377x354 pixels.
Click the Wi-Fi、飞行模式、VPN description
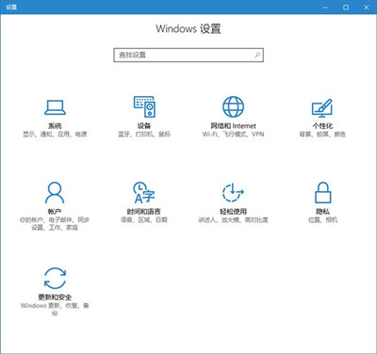pos(233,135)
